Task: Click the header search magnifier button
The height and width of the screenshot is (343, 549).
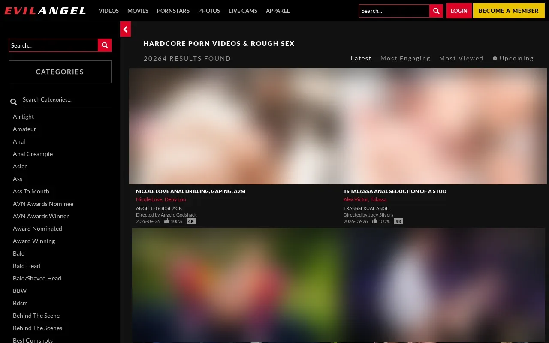Action: [436, 11]
